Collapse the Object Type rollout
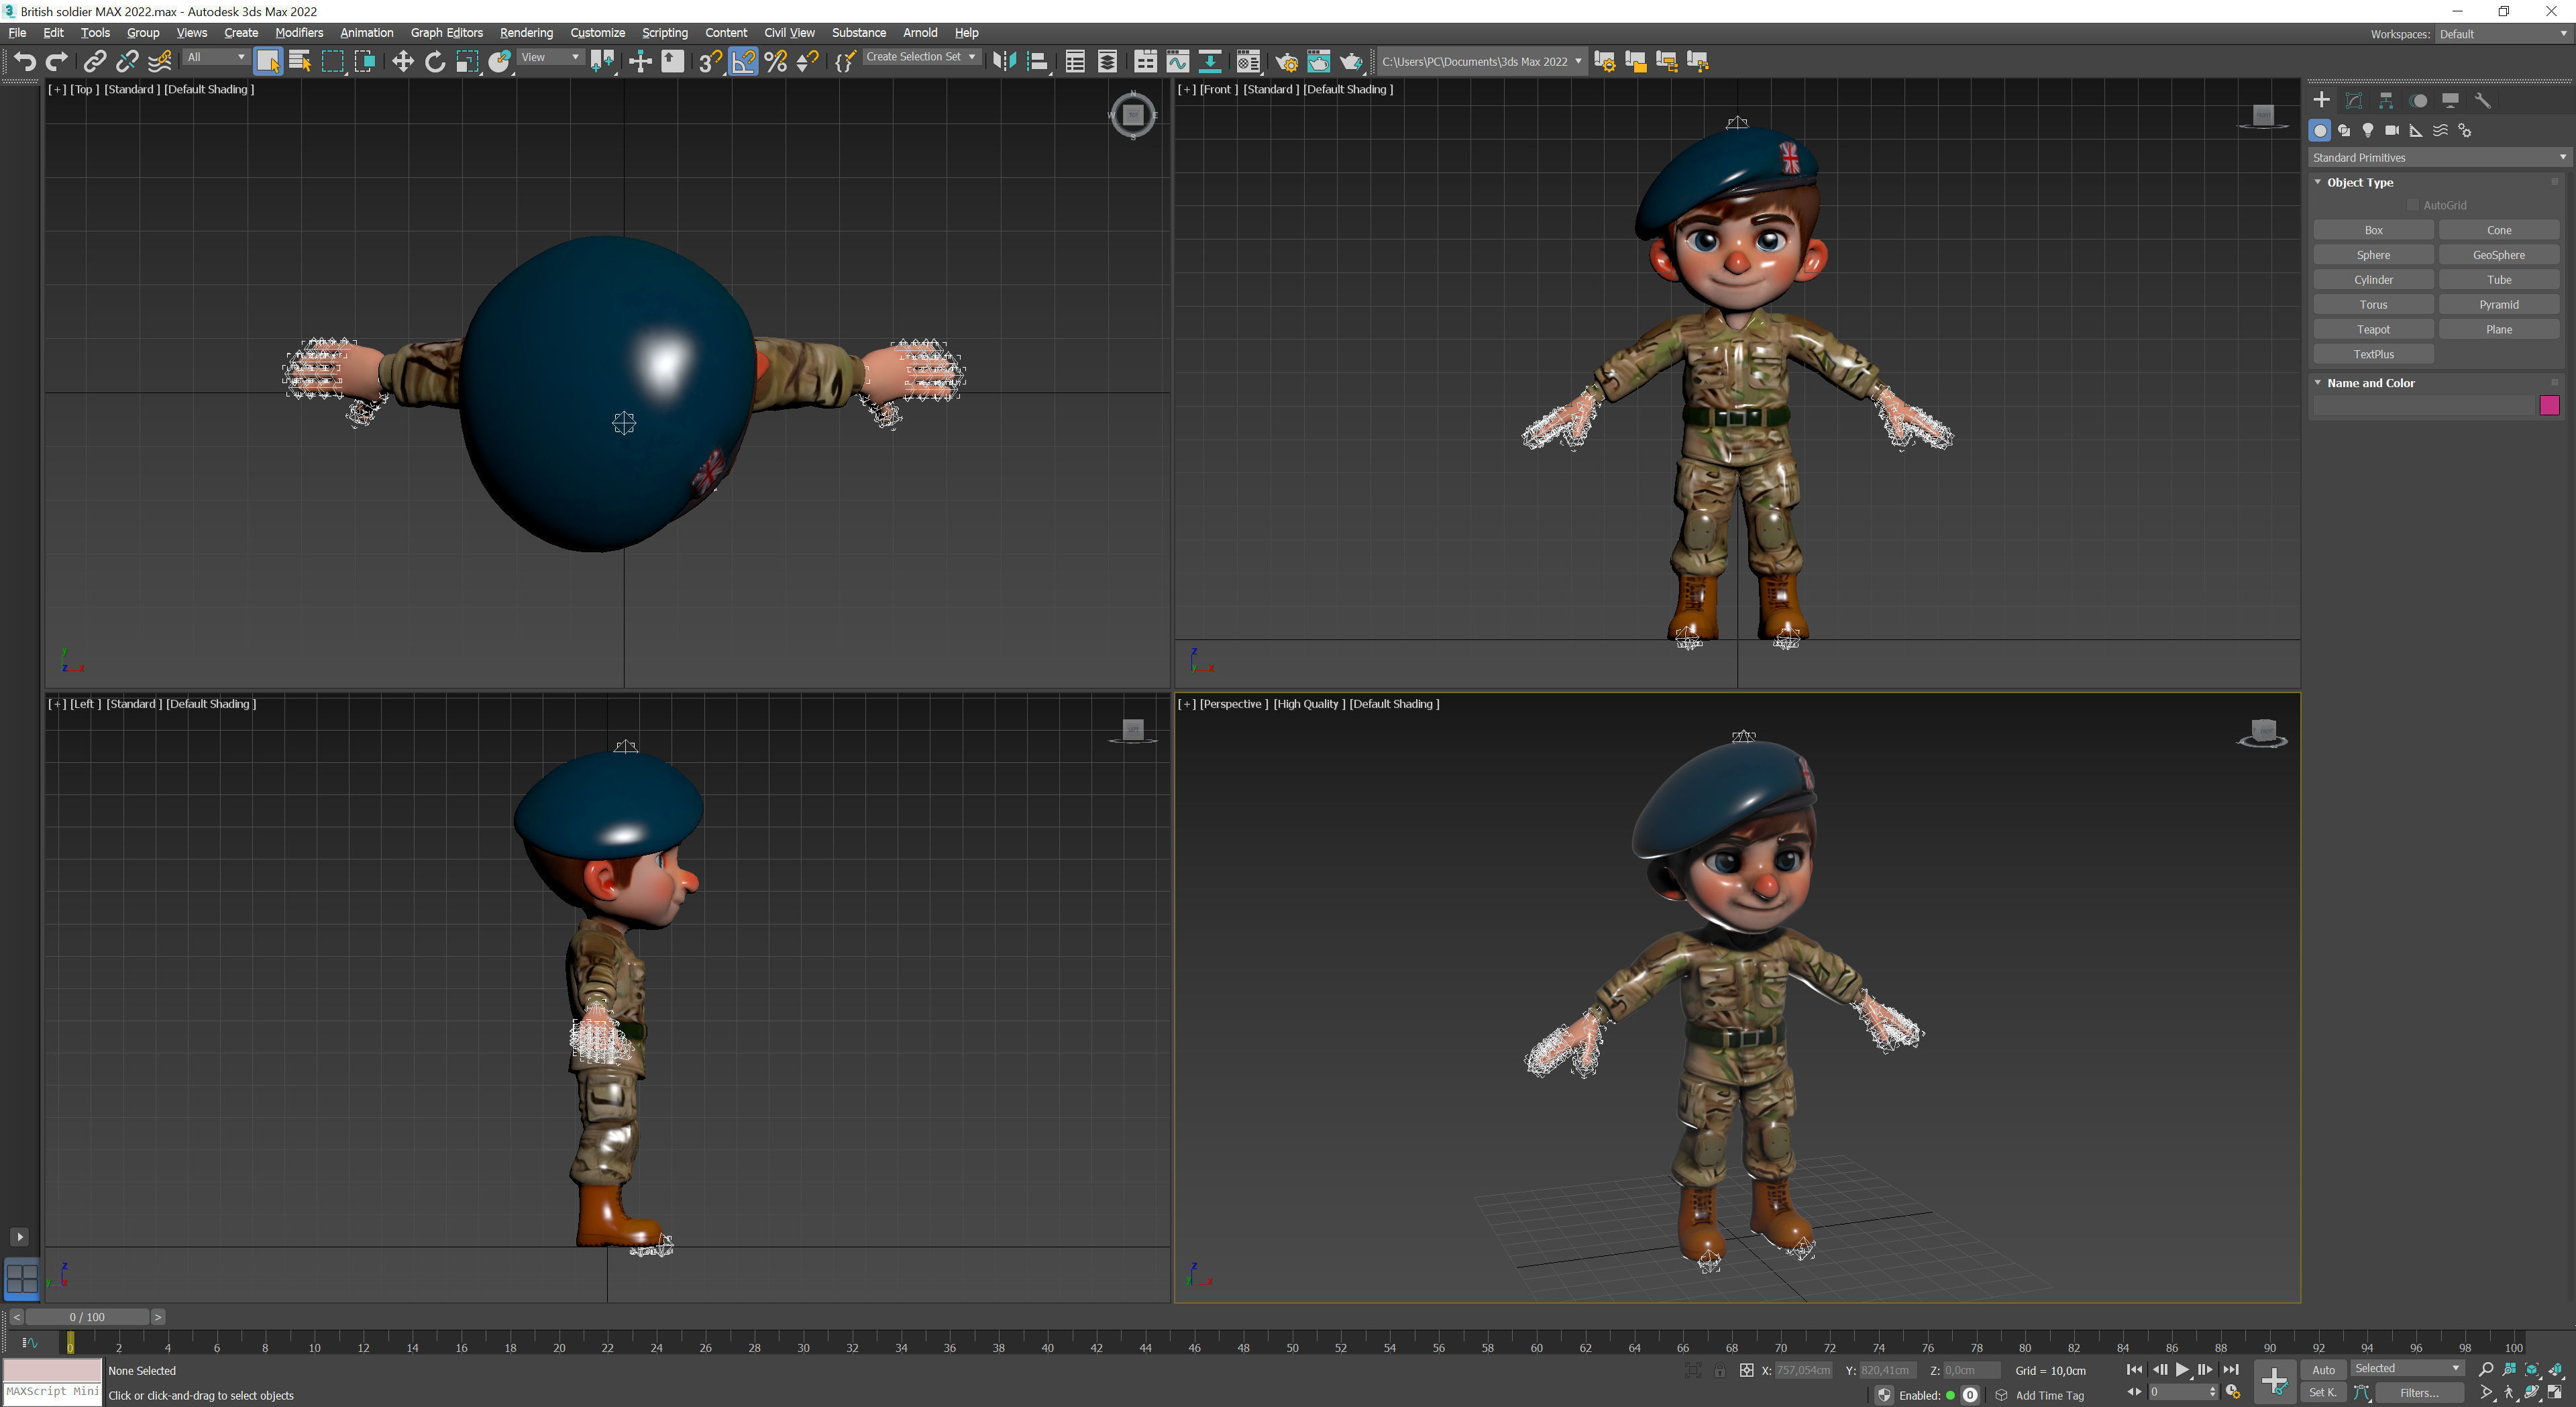Image resolution: width=2576 pixels, height=1407 pixels. pos(2359,182)
